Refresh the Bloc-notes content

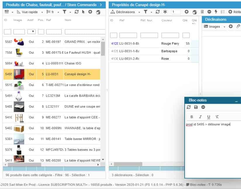[189, 107]
